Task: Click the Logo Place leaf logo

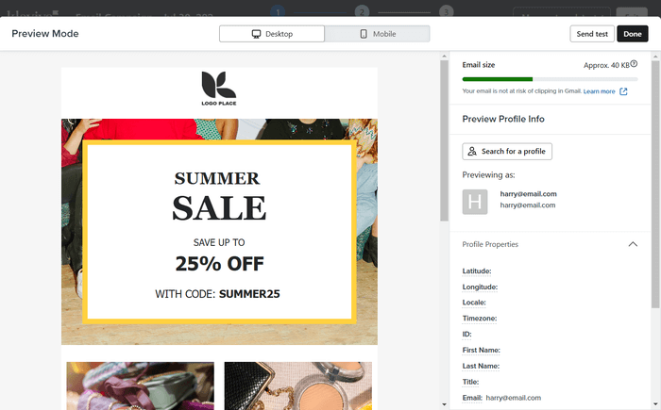Action: [x=219, y=88]
